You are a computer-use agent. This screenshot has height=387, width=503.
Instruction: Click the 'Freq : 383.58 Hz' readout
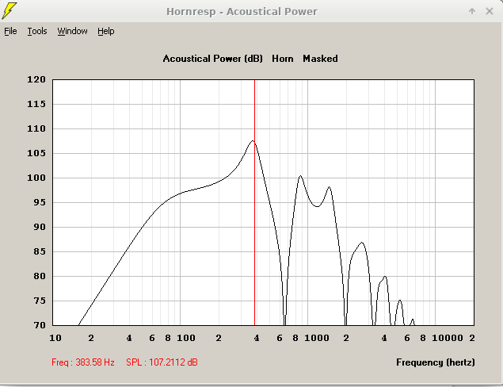83,362
